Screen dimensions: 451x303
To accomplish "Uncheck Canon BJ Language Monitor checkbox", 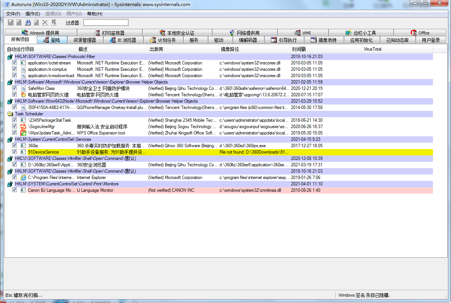I will pos(14,190).
